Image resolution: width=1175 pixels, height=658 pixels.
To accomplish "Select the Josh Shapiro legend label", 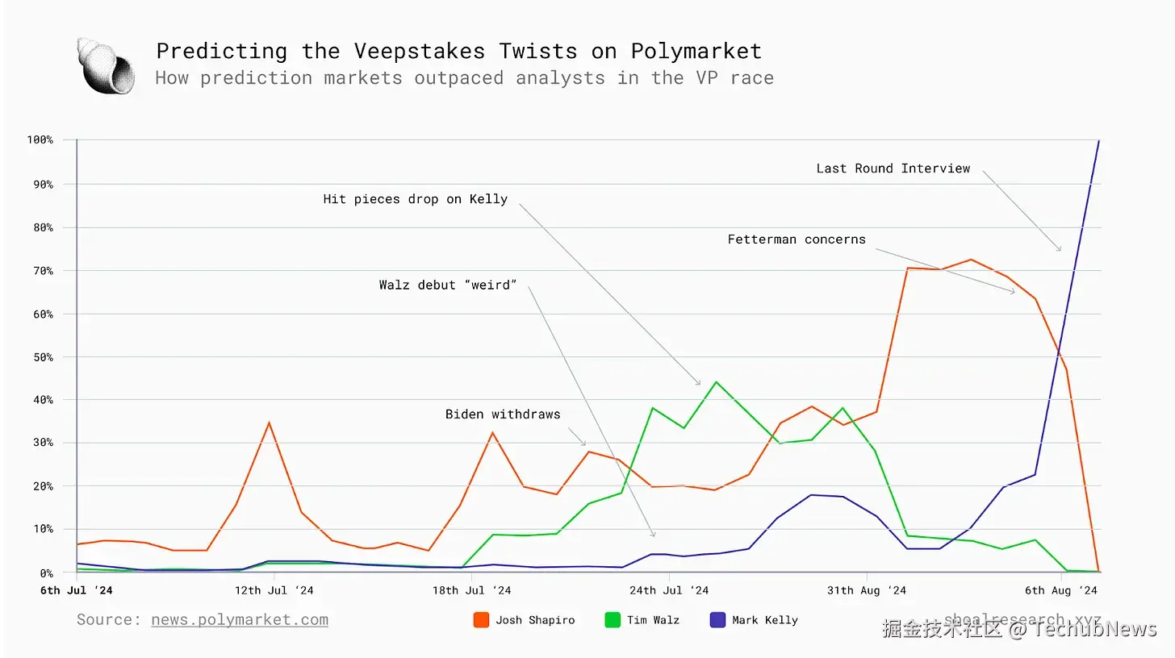I will click(x=535, y=620).
